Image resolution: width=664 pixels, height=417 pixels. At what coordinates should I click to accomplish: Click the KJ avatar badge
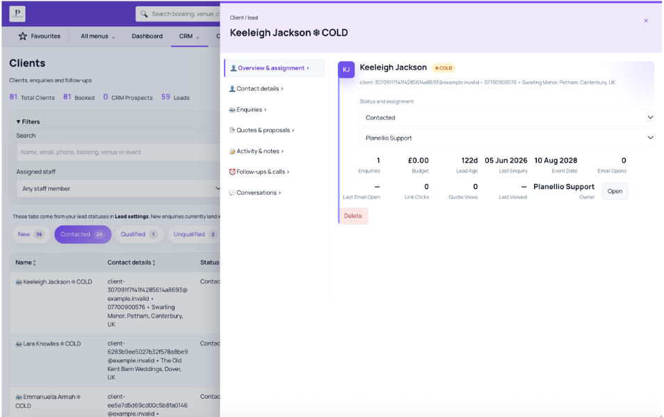pos(346,69)
